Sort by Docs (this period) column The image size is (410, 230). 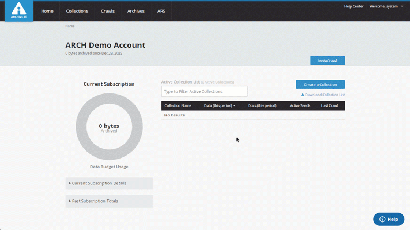(262, 105)
